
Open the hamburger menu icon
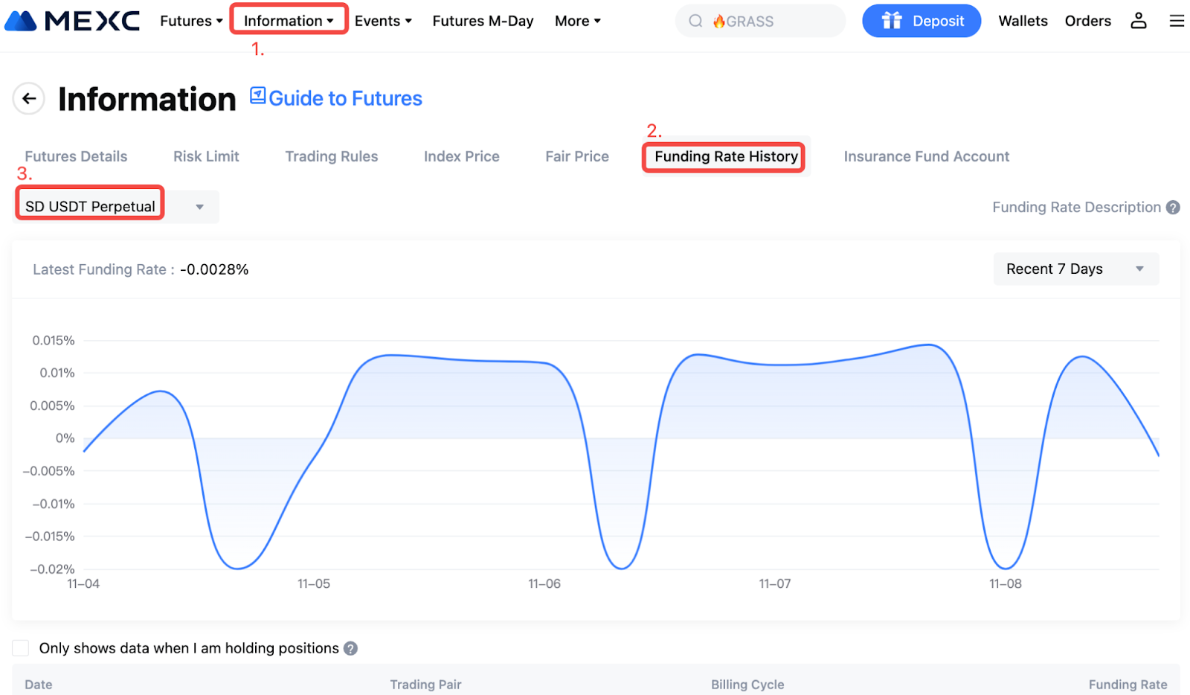click(1176, 21)
